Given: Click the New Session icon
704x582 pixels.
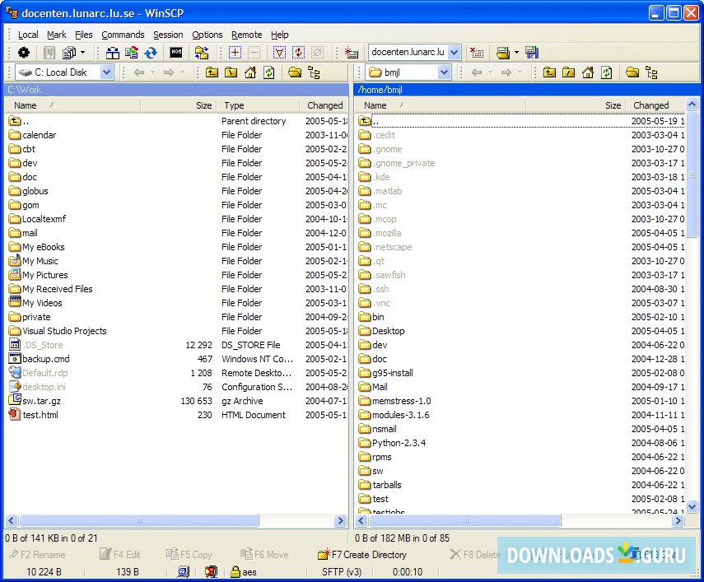Looking at the screenshot, I should [x=351, y=53].
